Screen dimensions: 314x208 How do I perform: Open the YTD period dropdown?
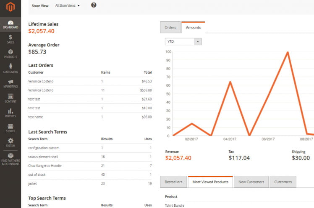point(183,41)
